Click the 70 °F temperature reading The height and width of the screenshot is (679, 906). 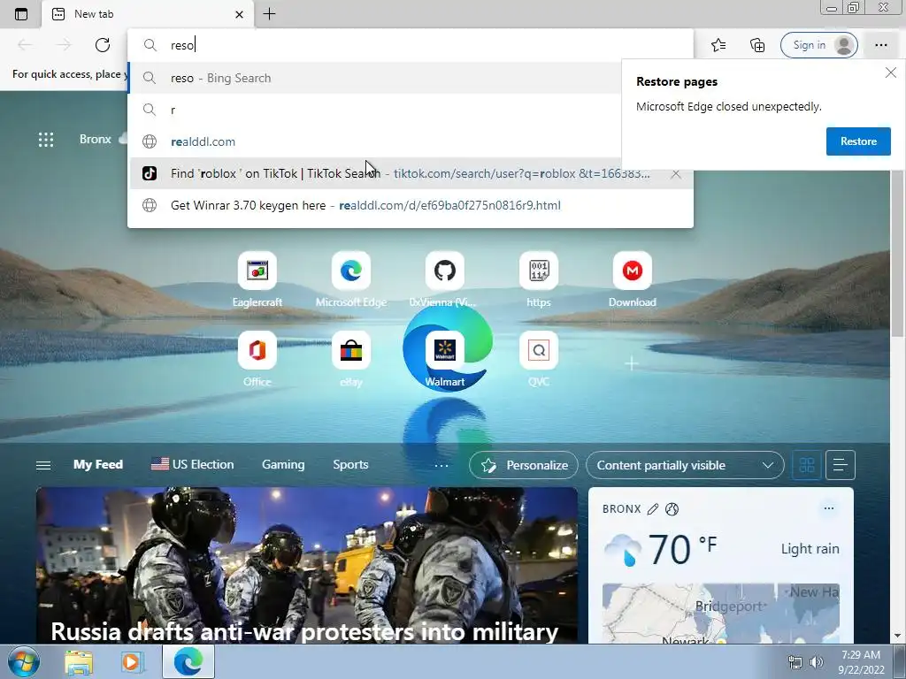(683, 548)
